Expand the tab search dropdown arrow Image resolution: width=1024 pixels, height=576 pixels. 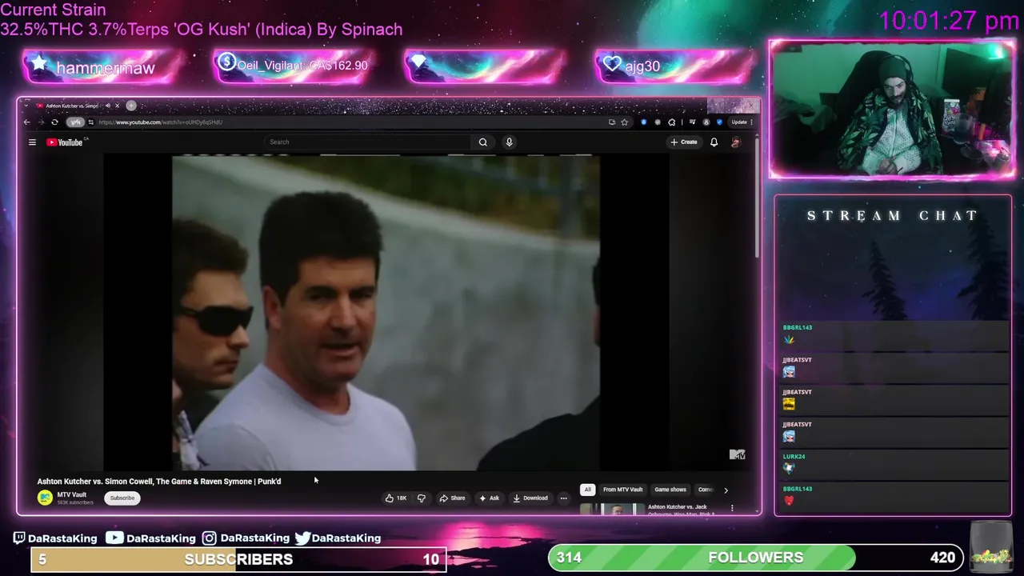26,106
